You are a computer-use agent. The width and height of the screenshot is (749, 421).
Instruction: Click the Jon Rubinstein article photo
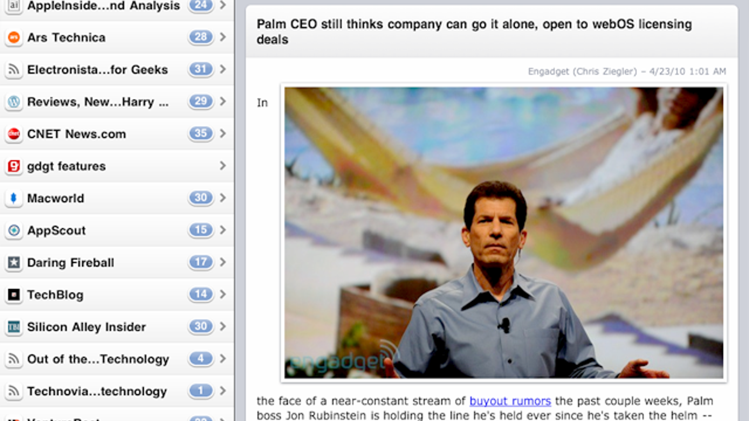503,233
